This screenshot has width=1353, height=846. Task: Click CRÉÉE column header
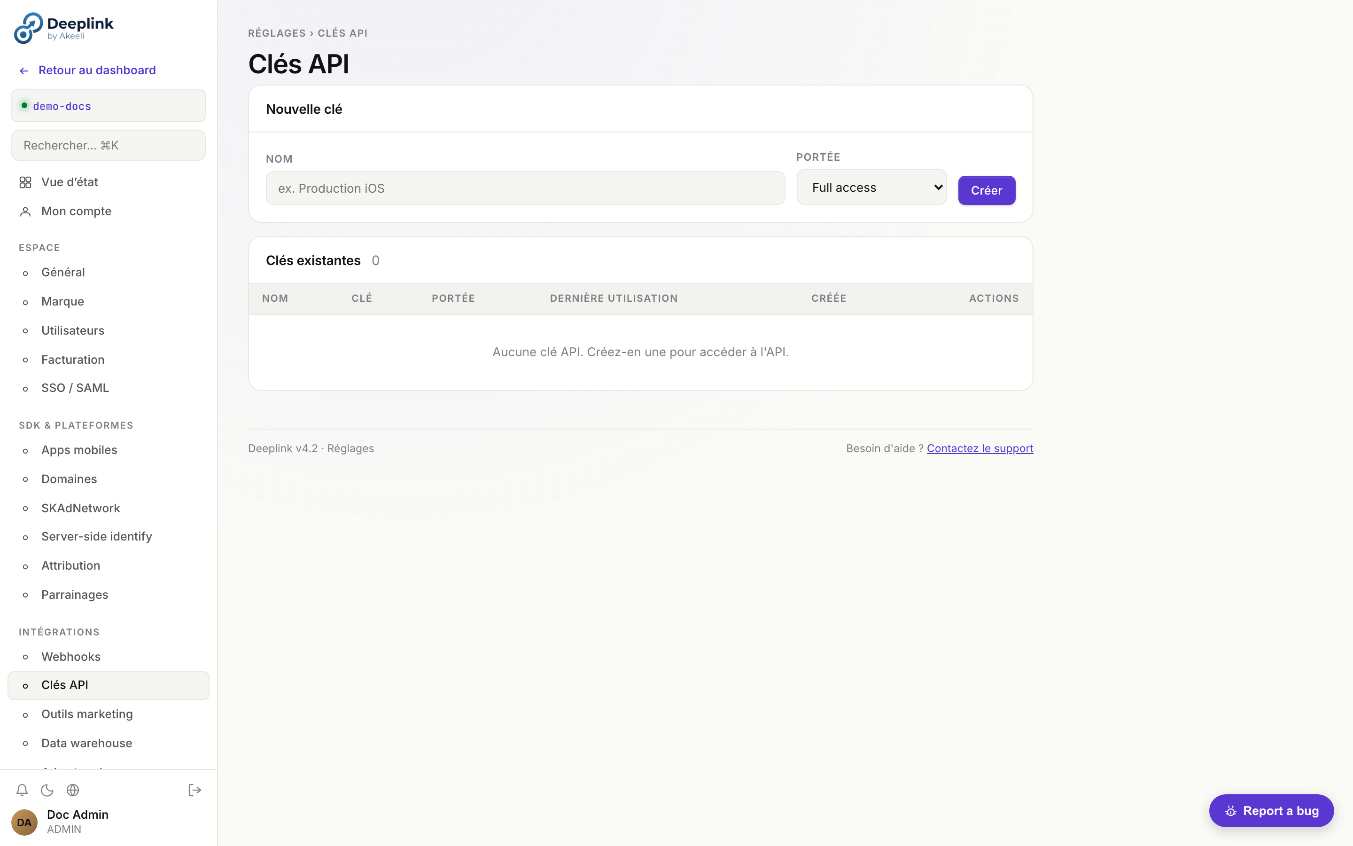tap(829, 298)
